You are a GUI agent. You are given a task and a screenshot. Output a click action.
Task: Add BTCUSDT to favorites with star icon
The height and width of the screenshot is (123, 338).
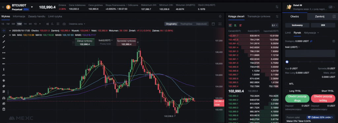point(3,7)
